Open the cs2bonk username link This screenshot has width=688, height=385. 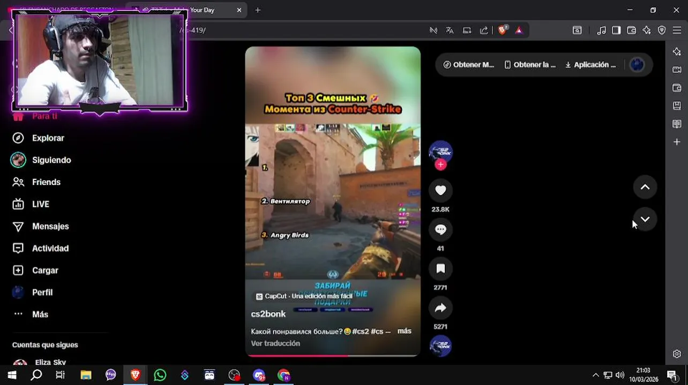pyautogui.click(x=268, y=314)
